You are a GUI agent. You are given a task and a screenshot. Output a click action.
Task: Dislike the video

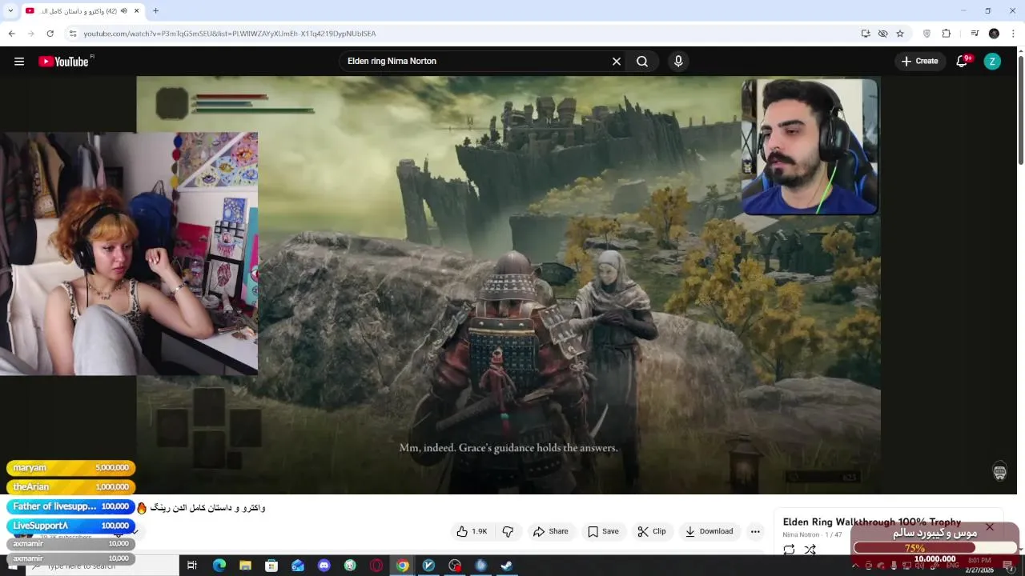[x=508, y=531]
